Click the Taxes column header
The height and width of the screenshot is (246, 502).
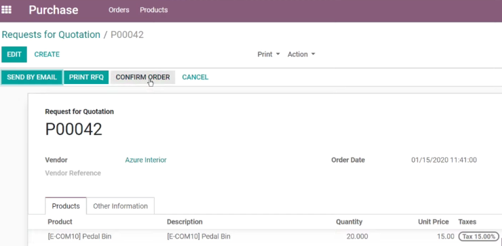467,222
